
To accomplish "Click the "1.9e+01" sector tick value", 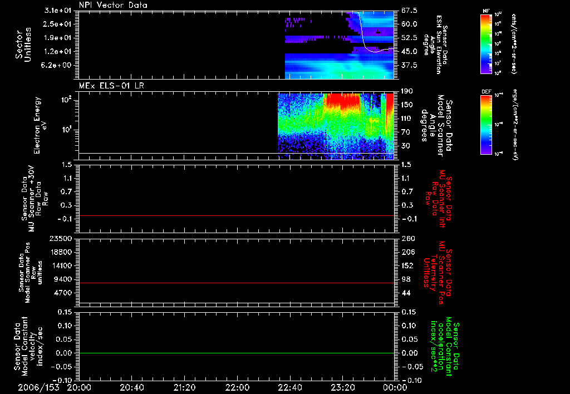I will point(58,38).
